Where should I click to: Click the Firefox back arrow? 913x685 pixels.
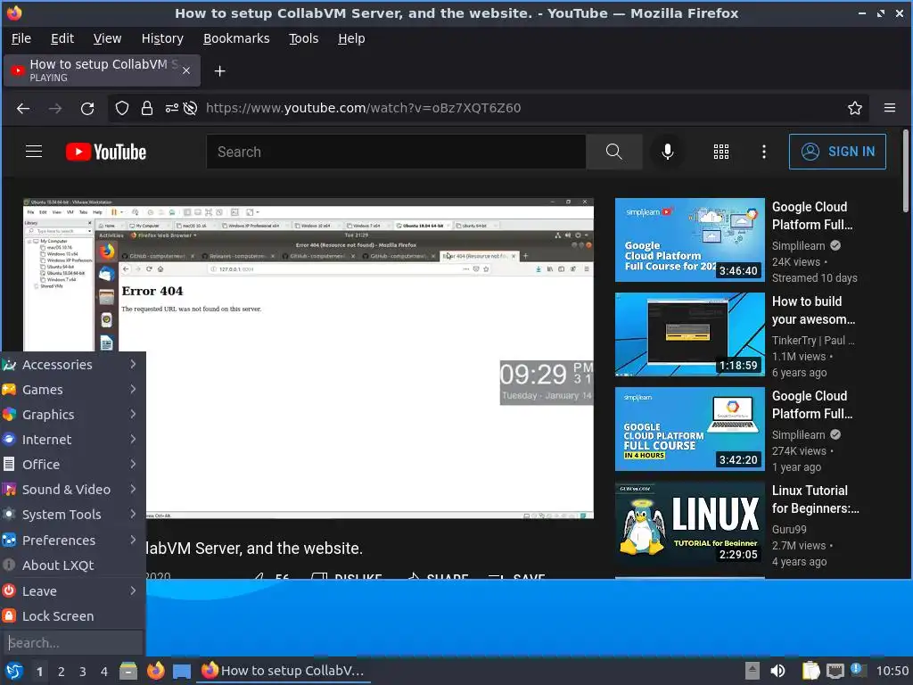[23, 108]
